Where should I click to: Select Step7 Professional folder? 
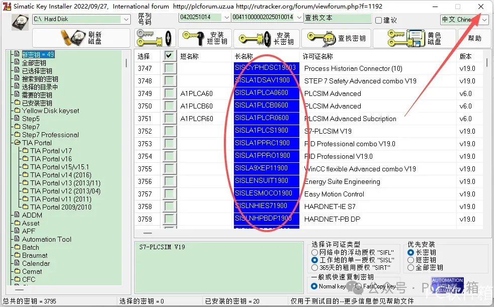(x=50, y=135)
